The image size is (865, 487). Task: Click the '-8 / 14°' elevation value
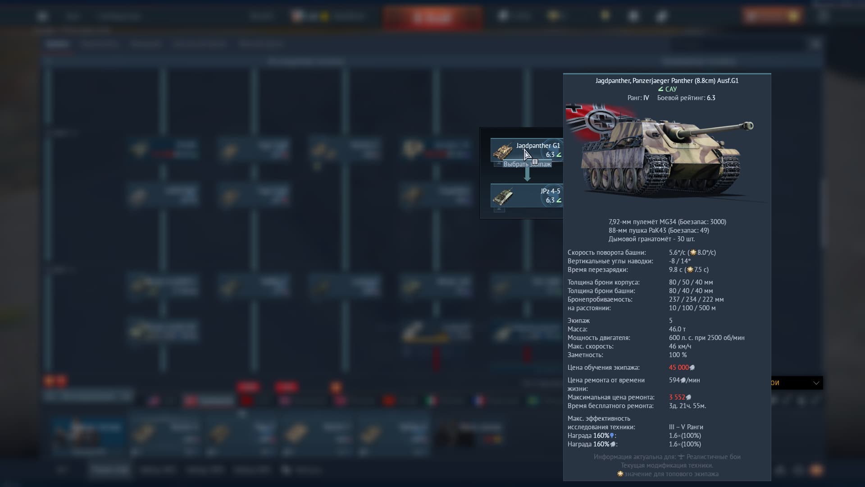click(x=680, y=261)
